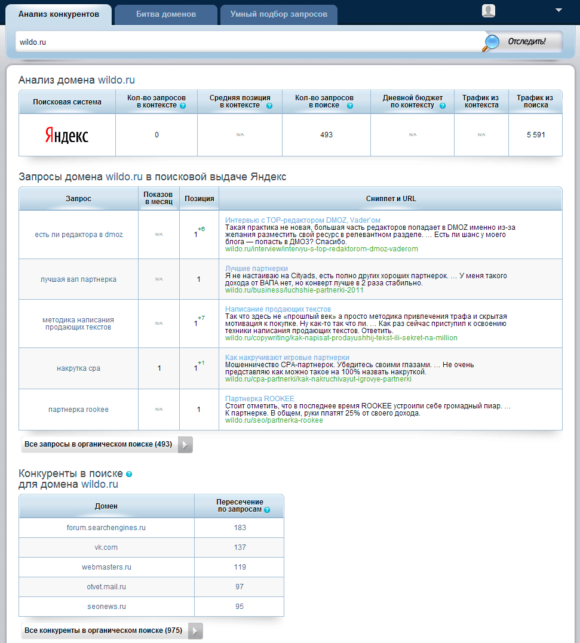Image resolution: width=580 pixels, height=643 pixels.
Task: Click help icon beside Кол-во запросов в поиске
Action: click(350, 106)
